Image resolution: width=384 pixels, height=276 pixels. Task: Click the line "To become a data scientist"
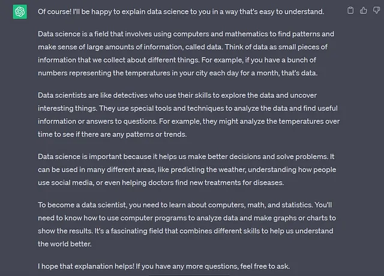tap(185, 205)
